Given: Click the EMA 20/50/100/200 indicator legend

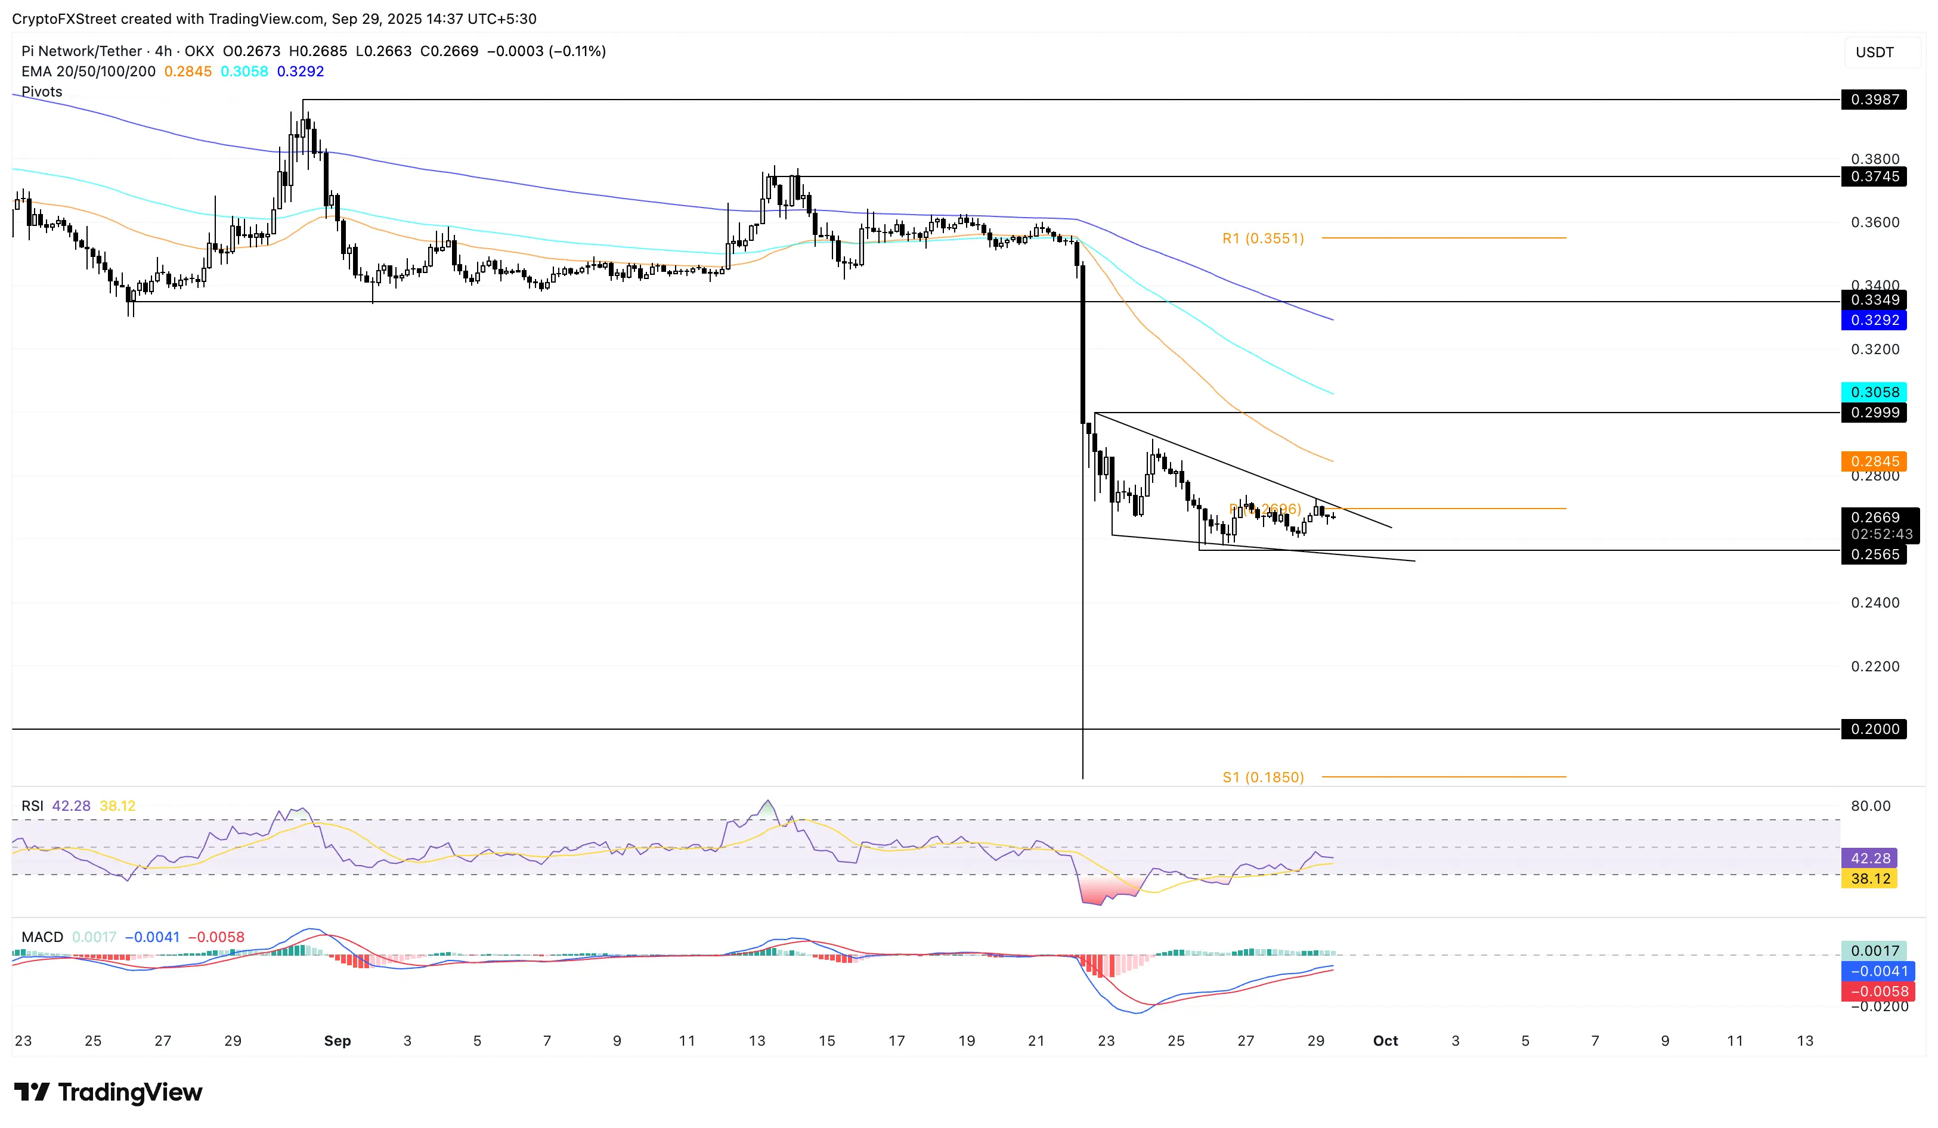Looking at the screenshot, I should (88, 72).
